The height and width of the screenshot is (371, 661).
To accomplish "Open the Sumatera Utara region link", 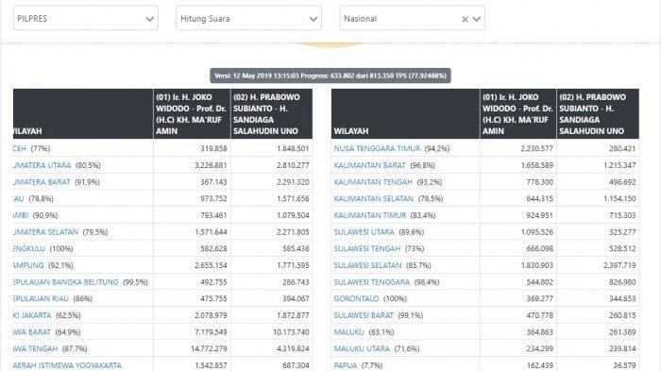I will [42, 165].
